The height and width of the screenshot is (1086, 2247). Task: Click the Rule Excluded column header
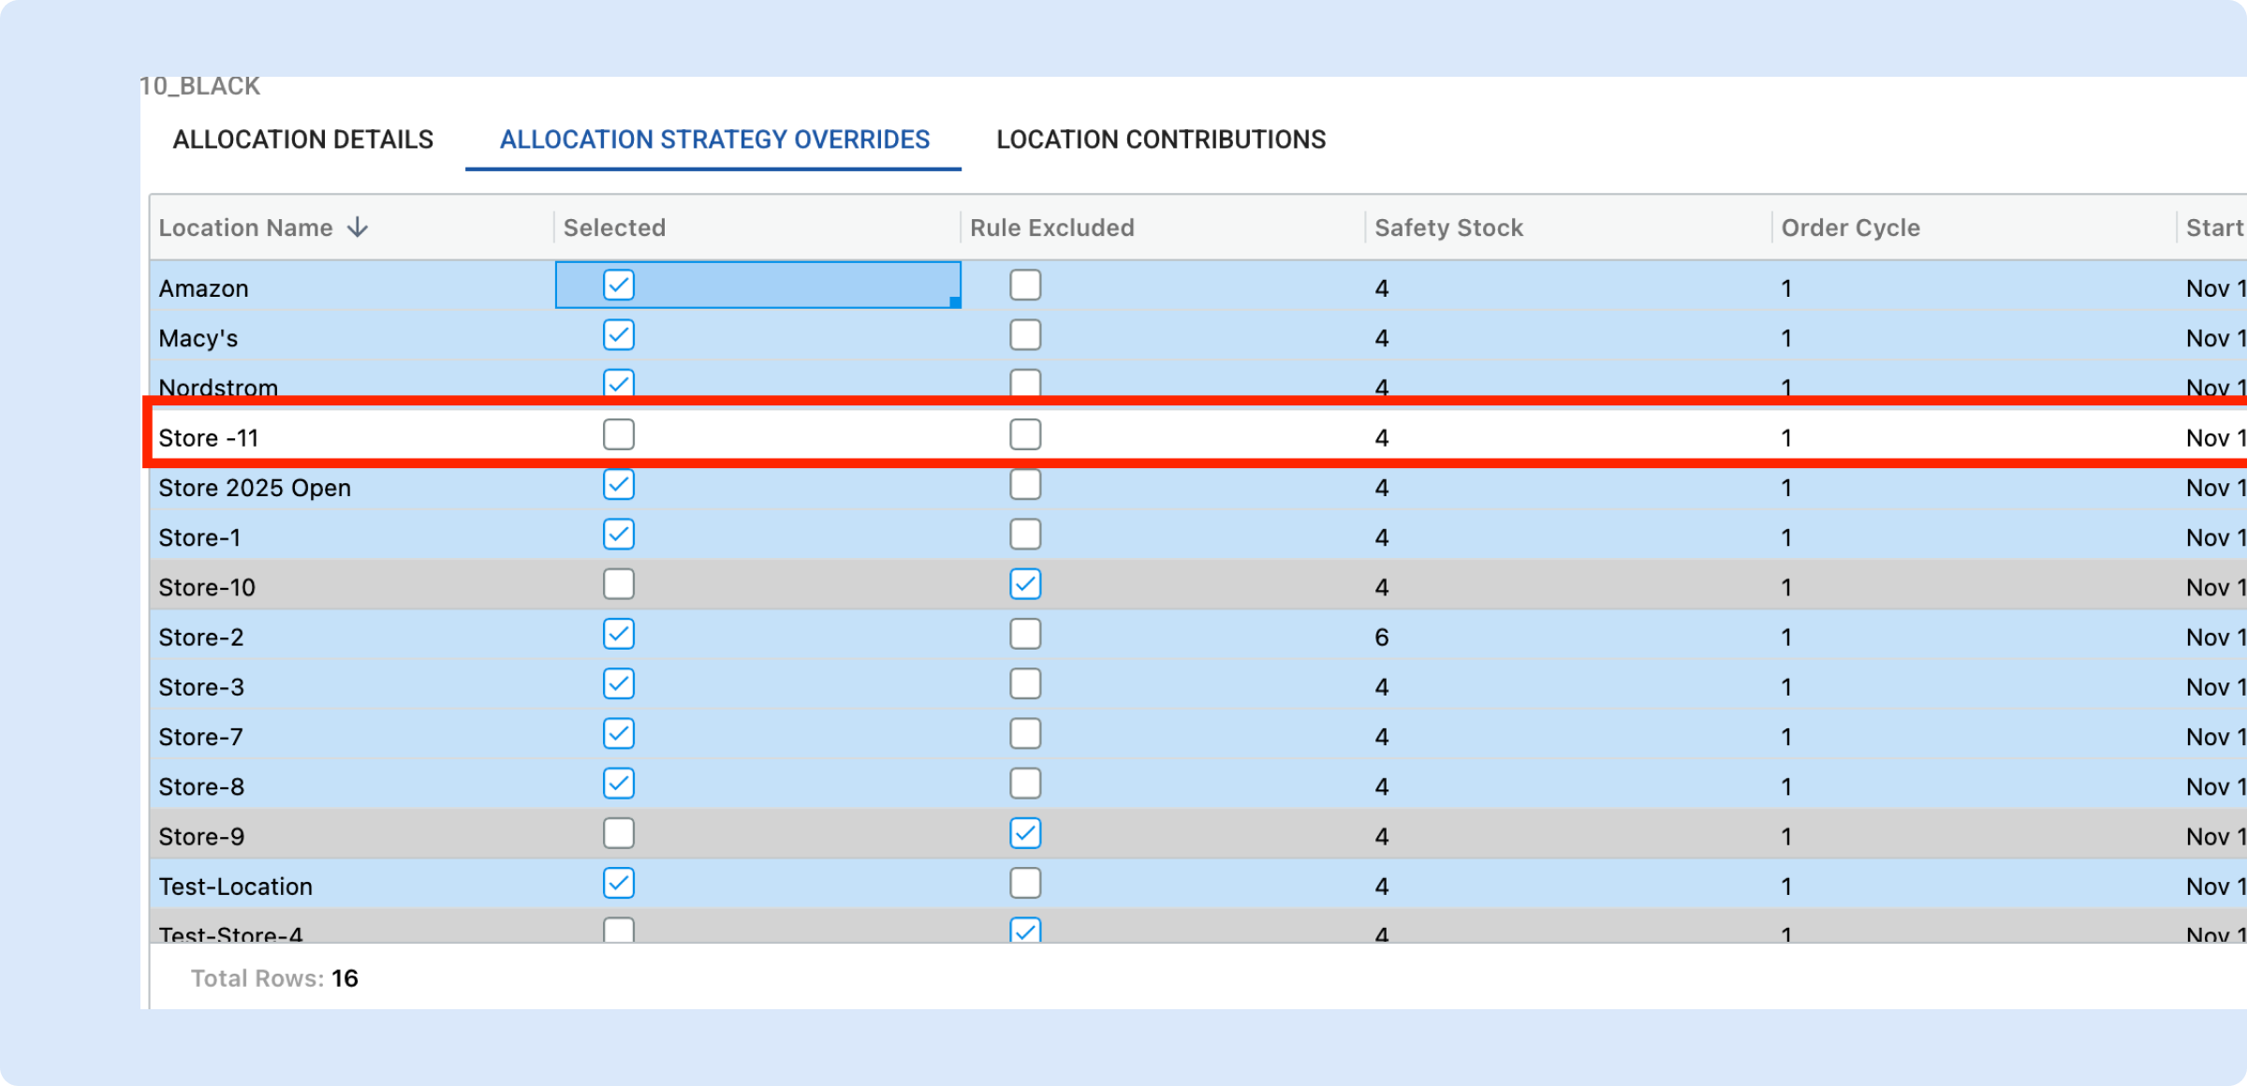1051,227
